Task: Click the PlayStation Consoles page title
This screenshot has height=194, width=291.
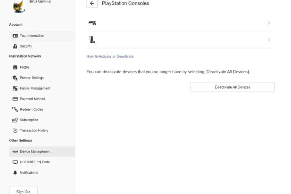Action: click(x=125, y=3)
